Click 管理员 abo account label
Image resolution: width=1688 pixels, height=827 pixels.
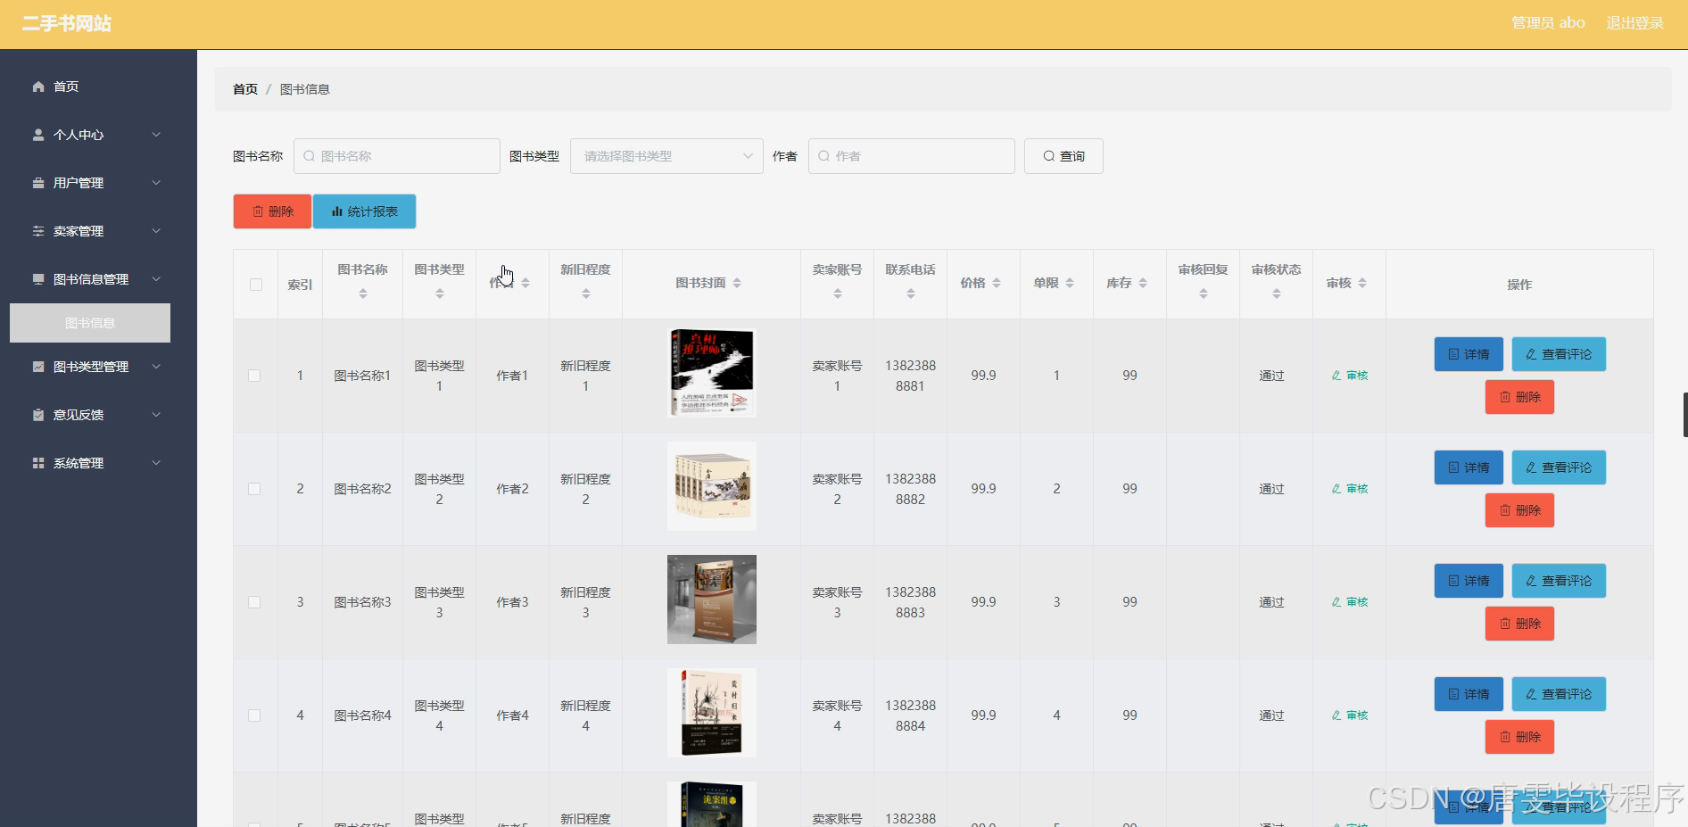click(x=1548, y=23)
